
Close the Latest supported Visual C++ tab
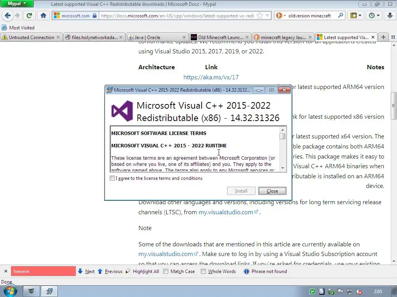tap(373, 38)
